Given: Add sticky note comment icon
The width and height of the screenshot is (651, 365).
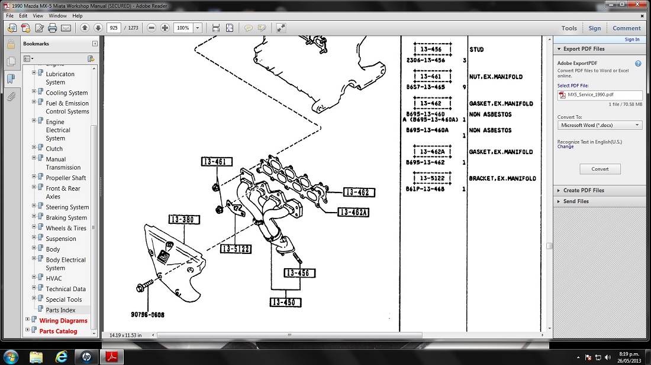Looking at the screenshot, I should pyautogui.click(x=249, y=28).
